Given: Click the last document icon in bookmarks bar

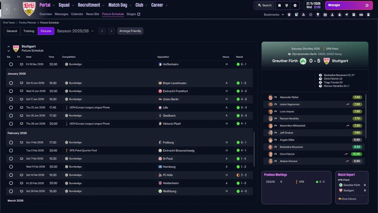Looking at the screenshot, I should click(368, 14).
